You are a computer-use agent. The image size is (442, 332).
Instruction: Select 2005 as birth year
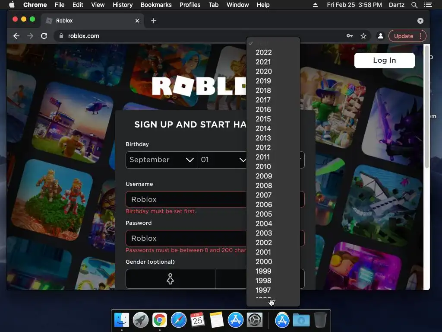[x=273, y=214]
